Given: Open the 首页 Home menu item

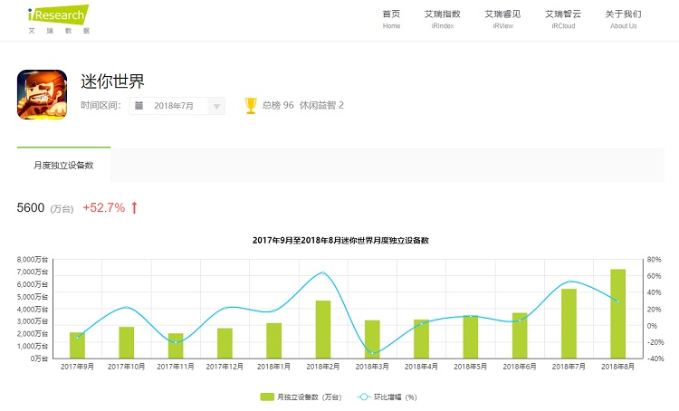Looking at the screenshot, I should 391,20.
